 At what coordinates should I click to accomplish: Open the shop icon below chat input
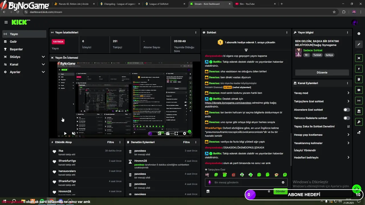point(208,192)
